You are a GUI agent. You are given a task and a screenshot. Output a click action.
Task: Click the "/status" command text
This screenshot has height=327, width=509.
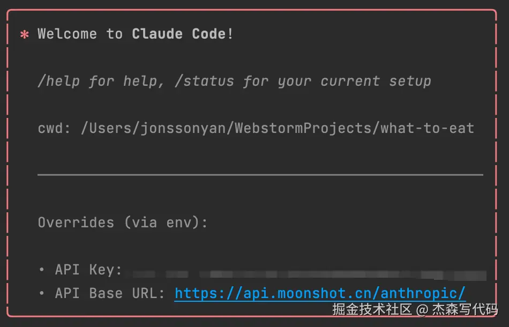tap(204, 81)
